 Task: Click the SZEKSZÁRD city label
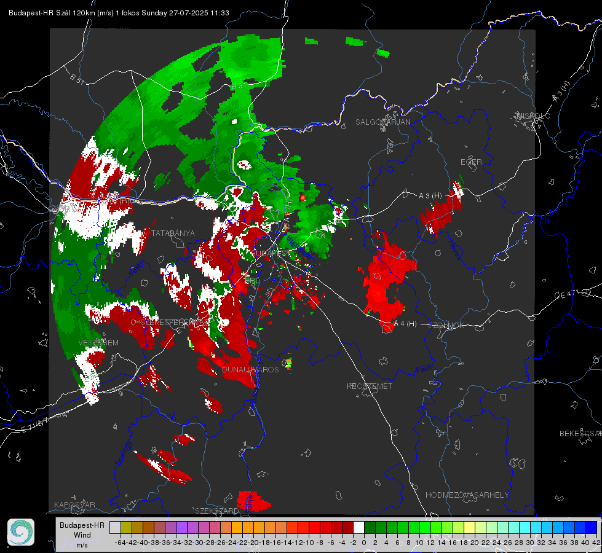tap(217, 511)
